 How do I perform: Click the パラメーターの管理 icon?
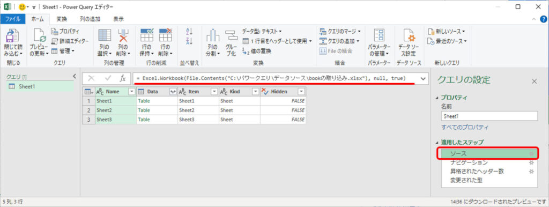[x=379, y=36]
